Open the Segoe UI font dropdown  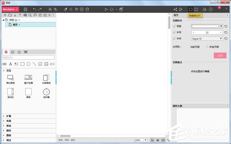tap(207, 38)
